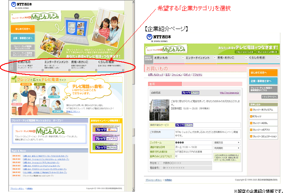Screen dimensions: 283x193
Task: Select the お買いもの category on the left page
Action: coord(30,65)
